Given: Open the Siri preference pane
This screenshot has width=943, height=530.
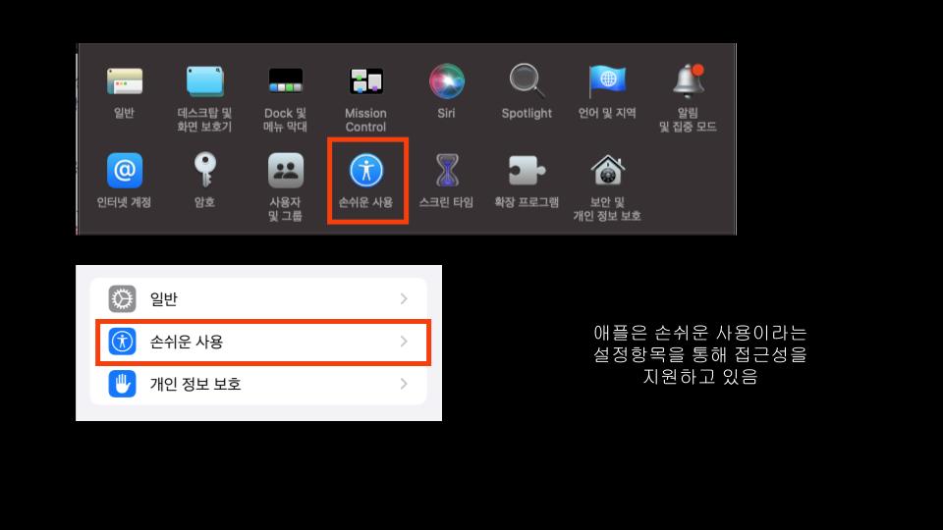Looking at the screenshot, I should pyautogui.click(x=446, y=81).
